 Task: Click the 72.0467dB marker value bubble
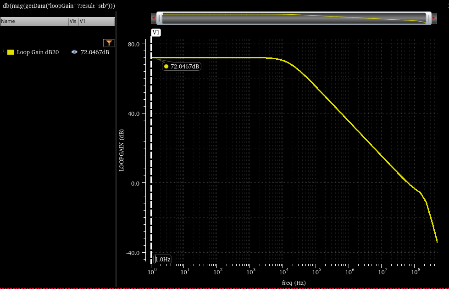tap(182, 66)
